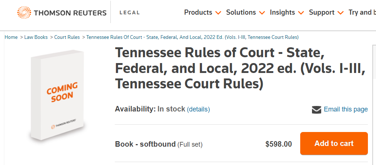Navigate to Court Rules breadcrumb
Screen dimensions: 376x165
tap(67, 37)
